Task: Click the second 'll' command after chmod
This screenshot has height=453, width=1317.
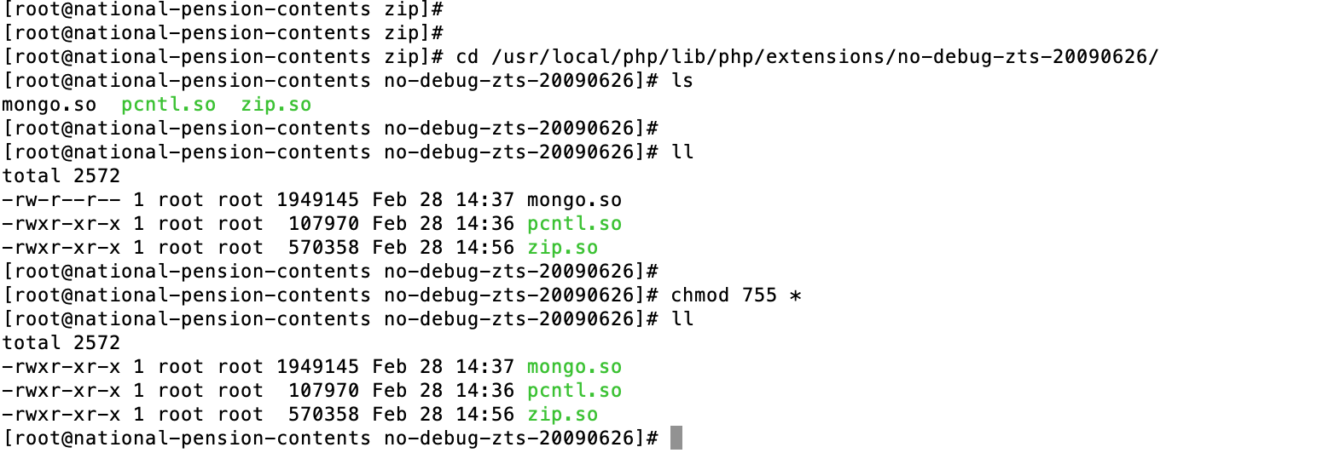Action: (682, 319)
